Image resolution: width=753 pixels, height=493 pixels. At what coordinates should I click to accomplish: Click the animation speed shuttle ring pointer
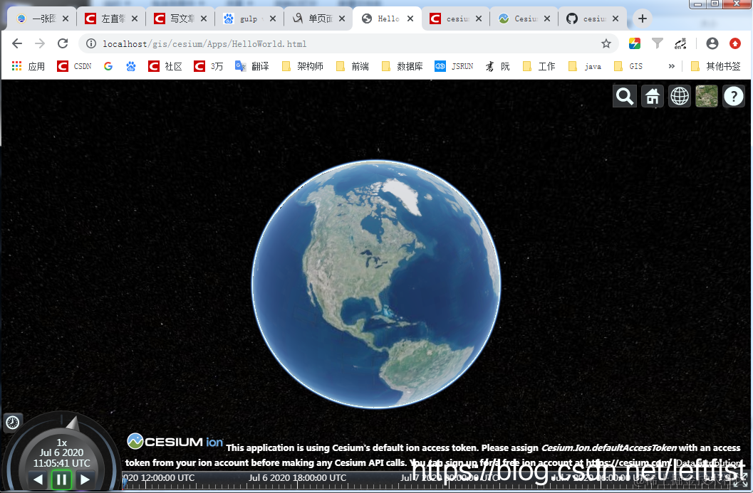click(x=73, y=423)
